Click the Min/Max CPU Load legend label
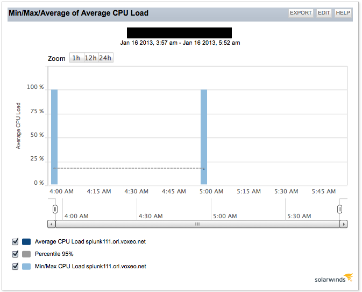Image resolution: width=362 pixels, height=292 pixels. [x=90, y=266]
